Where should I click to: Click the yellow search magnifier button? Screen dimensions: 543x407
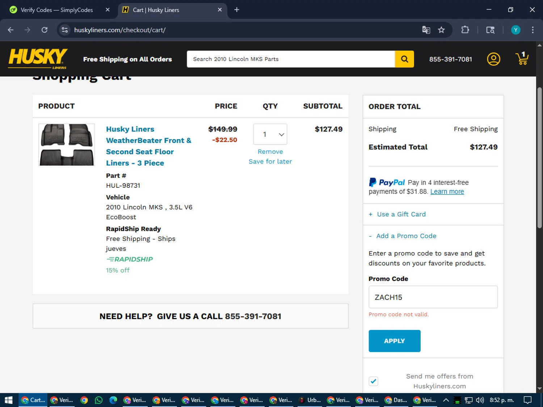[404, 59]
